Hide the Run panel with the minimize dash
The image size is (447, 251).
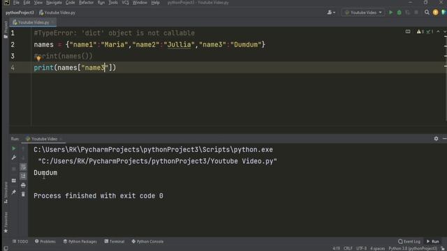[x=444, y=139]
